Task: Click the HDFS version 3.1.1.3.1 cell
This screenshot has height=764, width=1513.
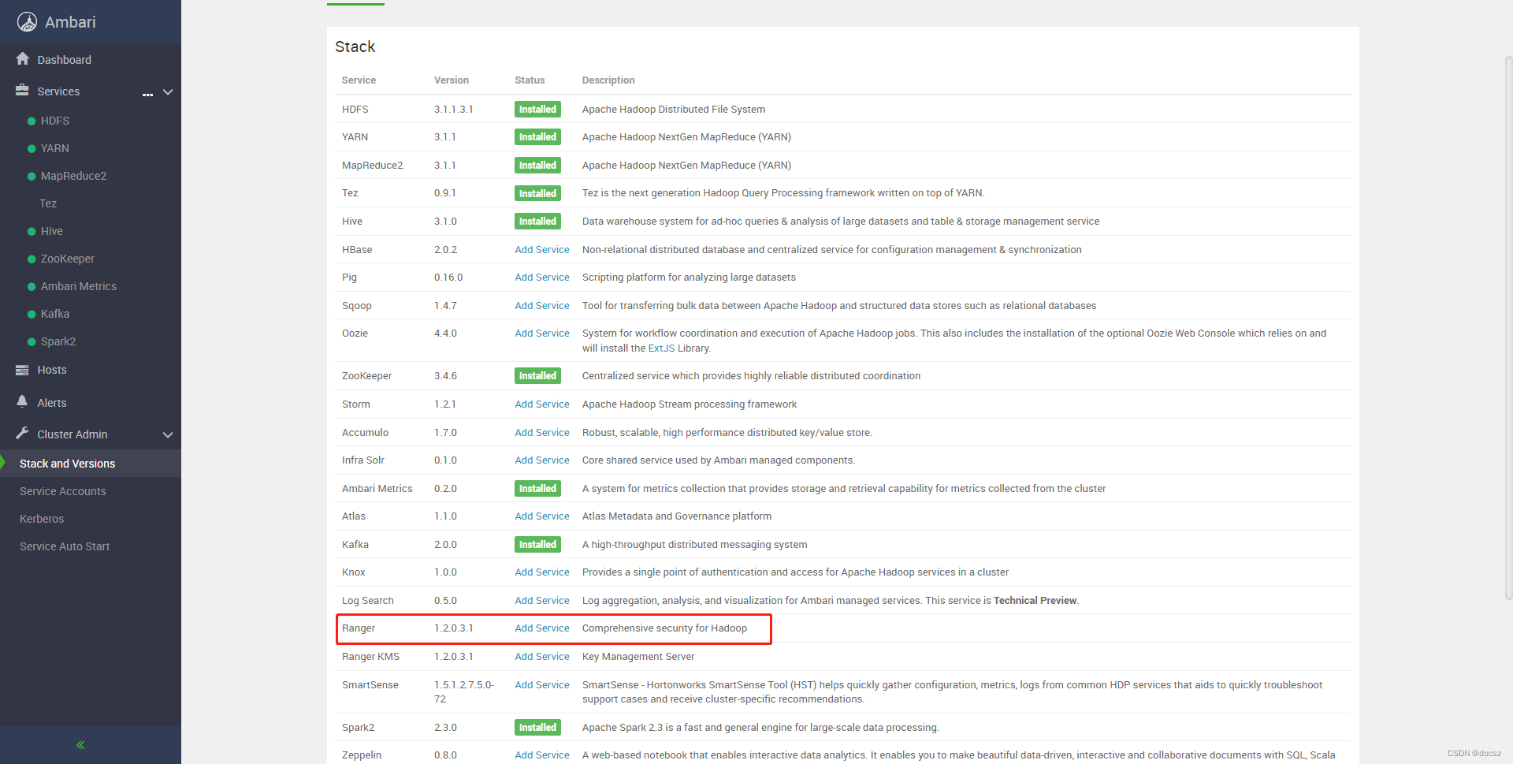Action: coord(454,110)
